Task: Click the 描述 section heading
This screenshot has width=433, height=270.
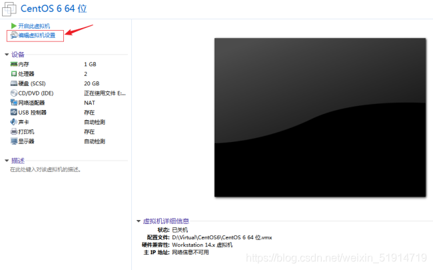Action: [x=18, y=161]
